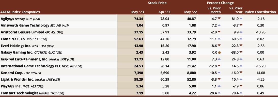
Task: Select the Aristocrat Leisure Limited row name
Action: tap(22, 32)
